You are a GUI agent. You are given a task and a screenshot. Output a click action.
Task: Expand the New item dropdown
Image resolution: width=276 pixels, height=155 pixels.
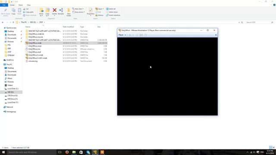click(x=78, y=9)
